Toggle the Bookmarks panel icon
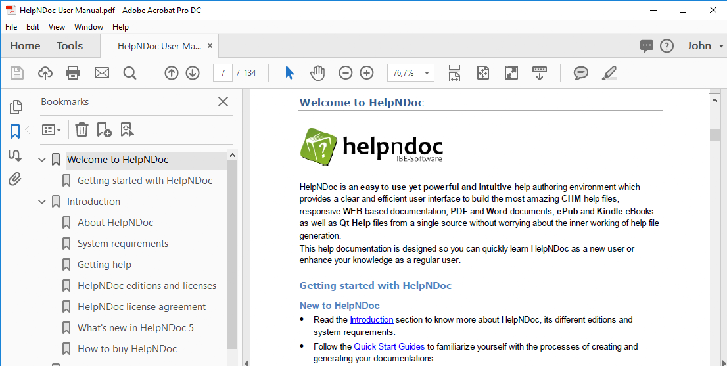727x366 pixels. (x=15, y=131)
